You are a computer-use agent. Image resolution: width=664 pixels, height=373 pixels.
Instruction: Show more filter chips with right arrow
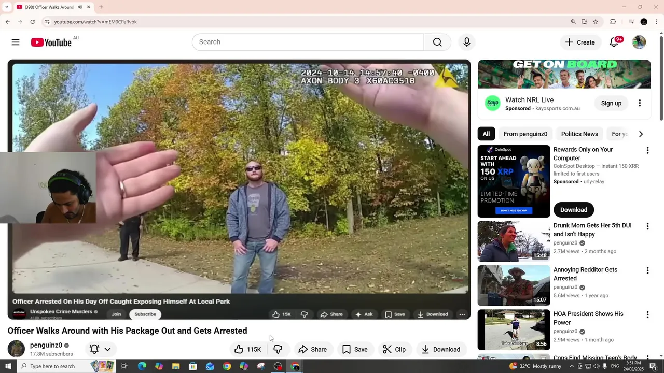pyautogui.click(x=641, y=134)
